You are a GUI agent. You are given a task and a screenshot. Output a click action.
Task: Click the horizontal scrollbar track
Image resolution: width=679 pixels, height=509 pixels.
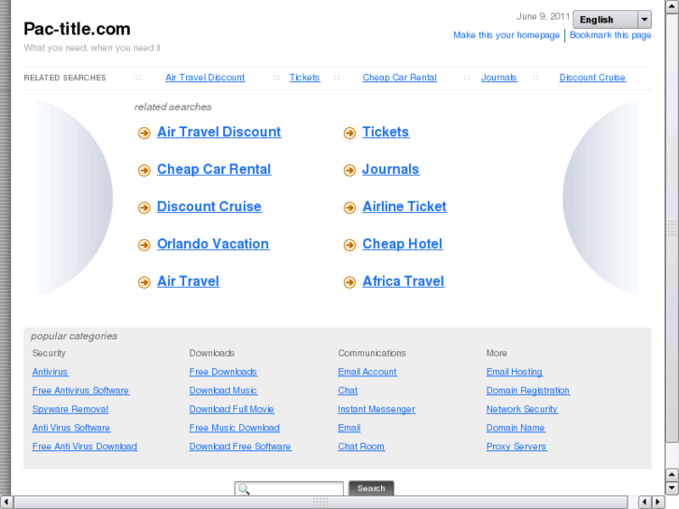pos(320,502)
